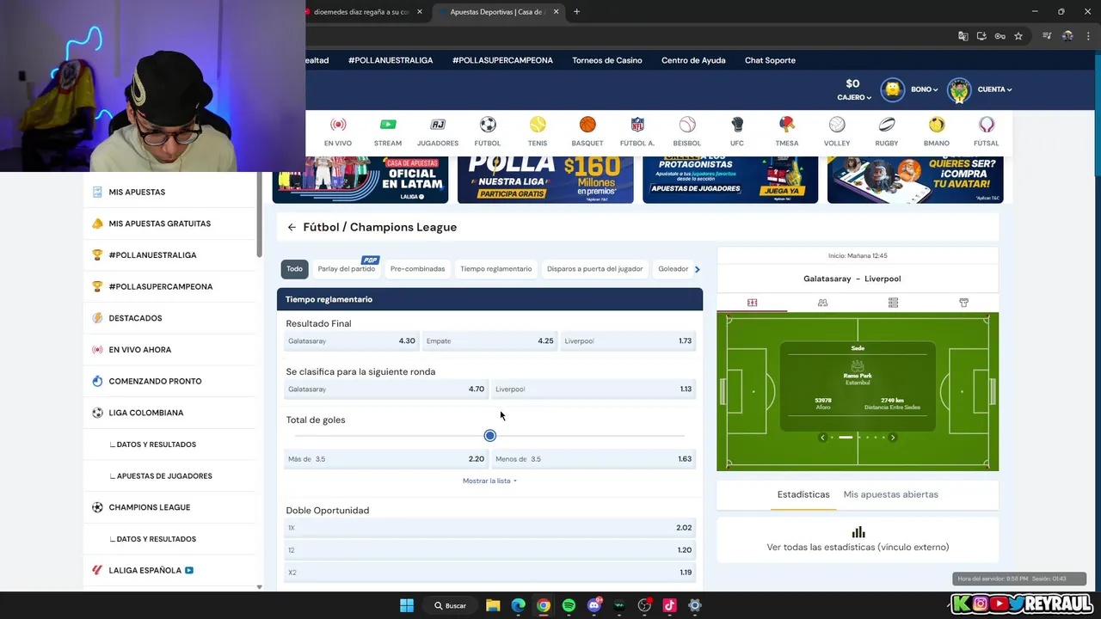
Task: Show previous venue slide with left arrow
Action: click(822, 438)
